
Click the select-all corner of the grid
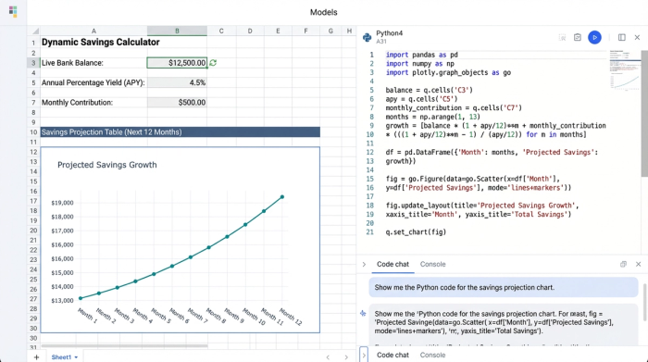[34, 31]
